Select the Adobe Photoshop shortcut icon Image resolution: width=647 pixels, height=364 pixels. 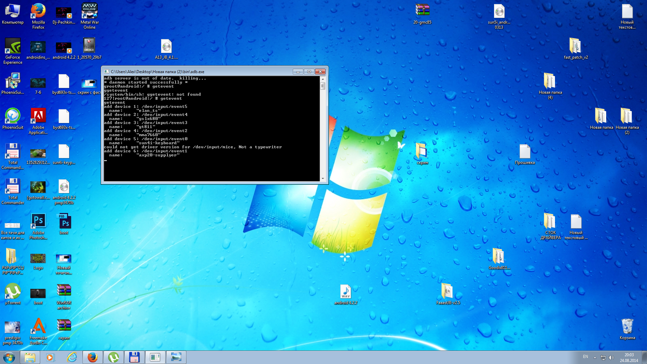[38, 222]
